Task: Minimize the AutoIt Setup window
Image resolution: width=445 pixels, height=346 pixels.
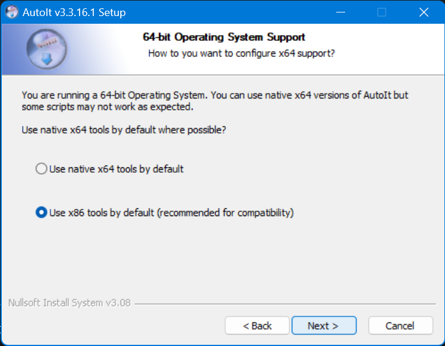Action: coord(341,12)
